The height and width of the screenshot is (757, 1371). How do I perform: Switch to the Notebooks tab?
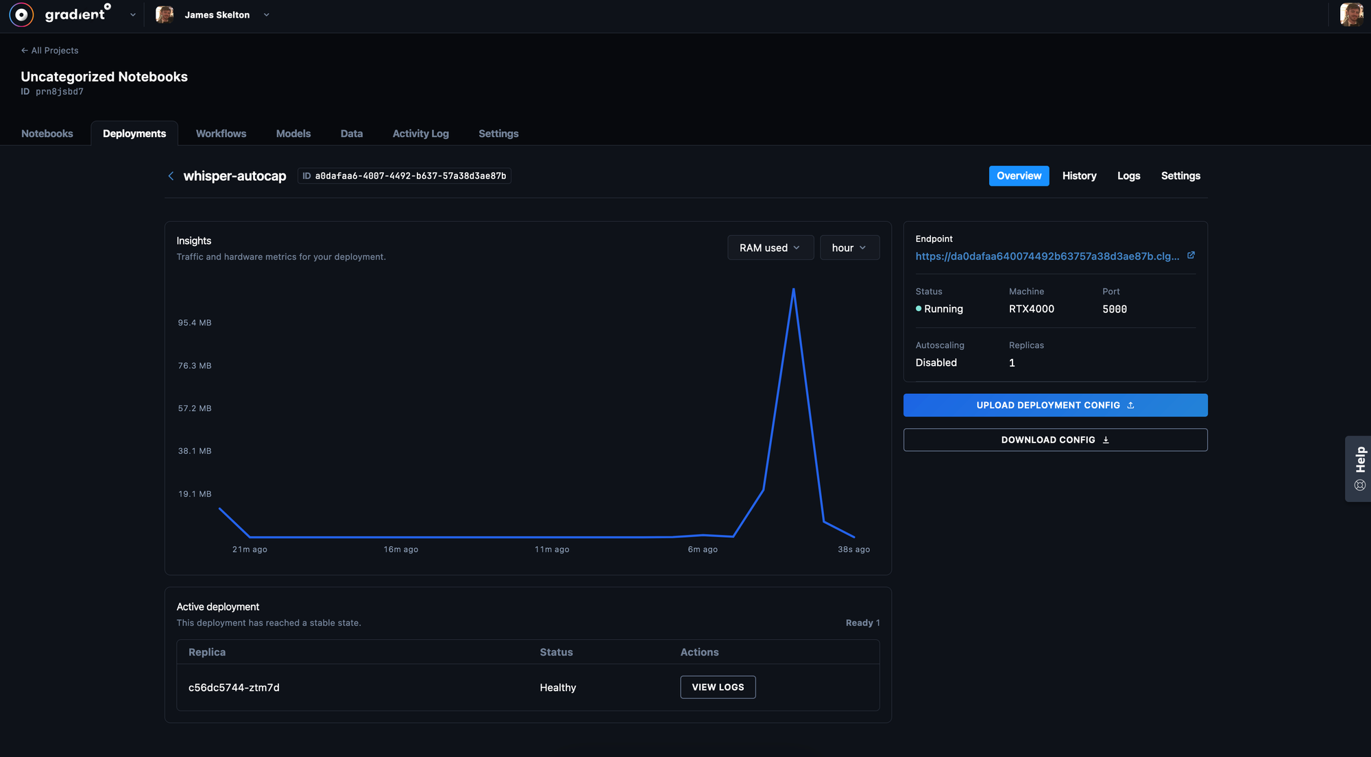click(x=47, y=134)
